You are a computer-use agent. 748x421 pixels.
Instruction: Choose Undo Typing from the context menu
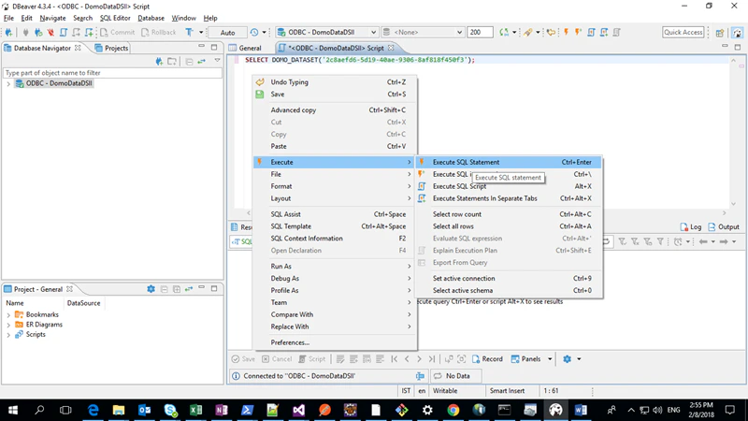click(335, 82)
